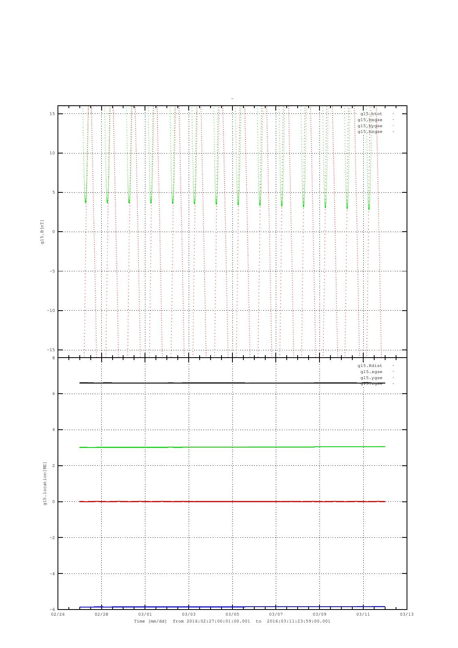This screenshot has width=458, height=648.
Task: Select the −15 tick on the B axis
Action: [x=51, y=350]
